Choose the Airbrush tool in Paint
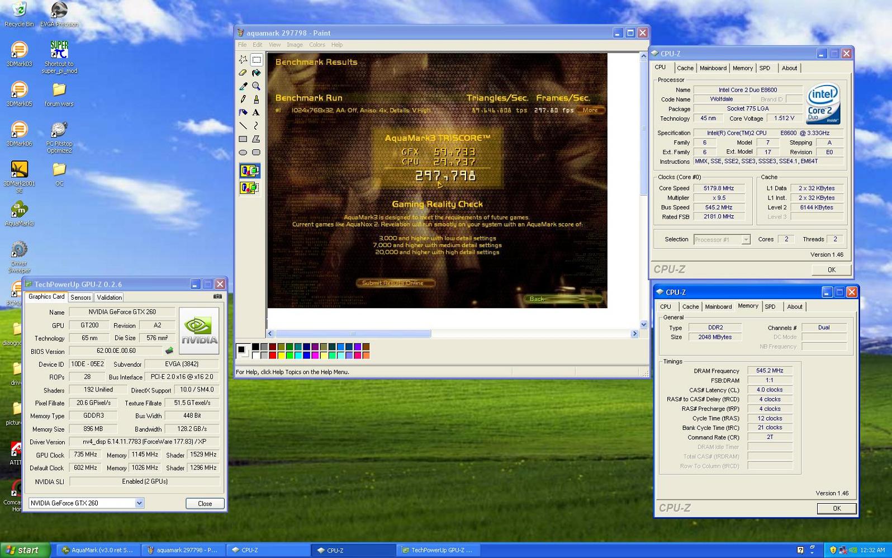 tap(243, 112)
